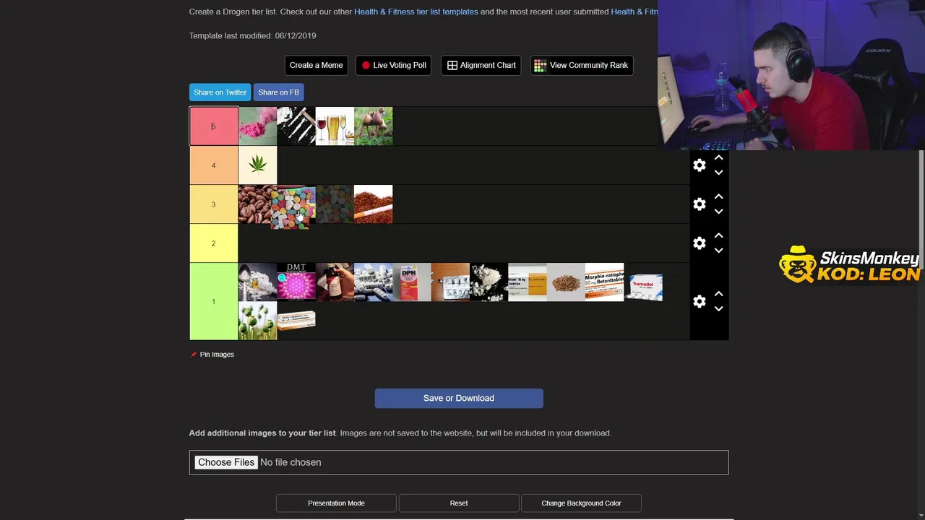This screenshot has height=520, width=925.
Task: Select pink powder image in tier 5
Action: (257, 126)
